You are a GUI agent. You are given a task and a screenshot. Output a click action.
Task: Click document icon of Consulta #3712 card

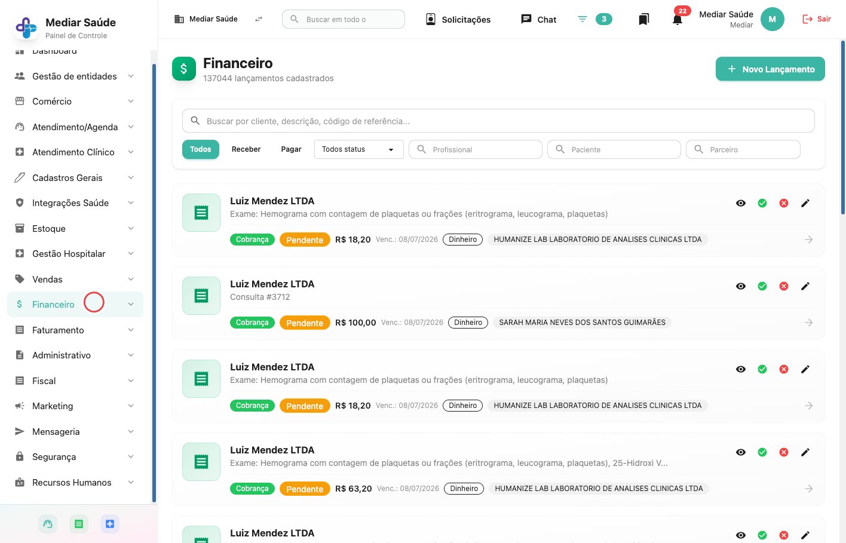pyautogui.click(x=201, y=296)
